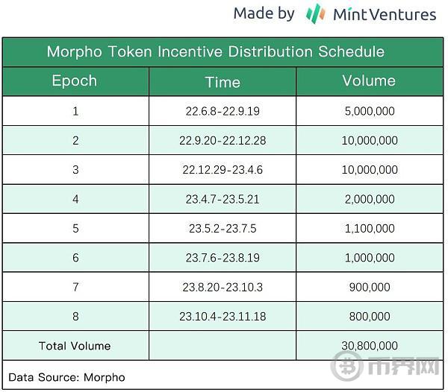Click the 2,000,000 volume cell
This screenshot has height=392, width=448.
point(369,199)
